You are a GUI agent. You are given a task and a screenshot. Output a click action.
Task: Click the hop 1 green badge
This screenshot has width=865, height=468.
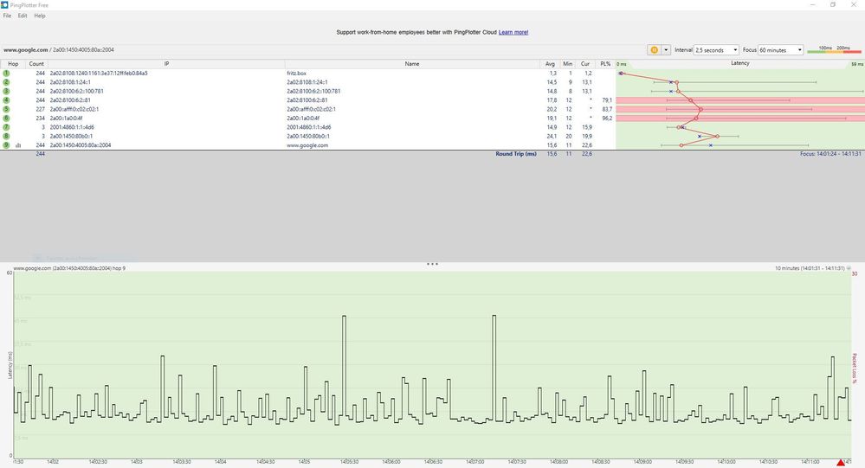(x=6, y=73)
